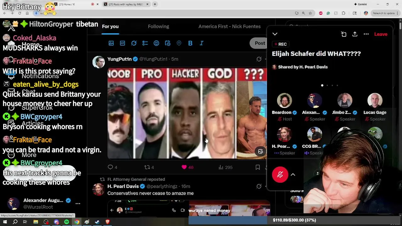Open H. Pearl Davis name on post
The height and width of the screenshot is (226, 402).
(x=123, y=186)
